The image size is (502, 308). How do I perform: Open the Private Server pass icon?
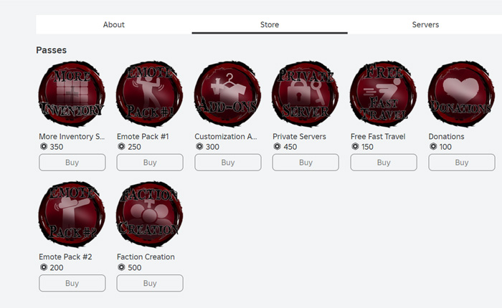tap(306, 94)
